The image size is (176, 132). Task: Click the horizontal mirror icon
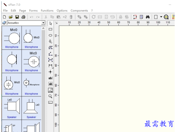(x=100, y=17)
